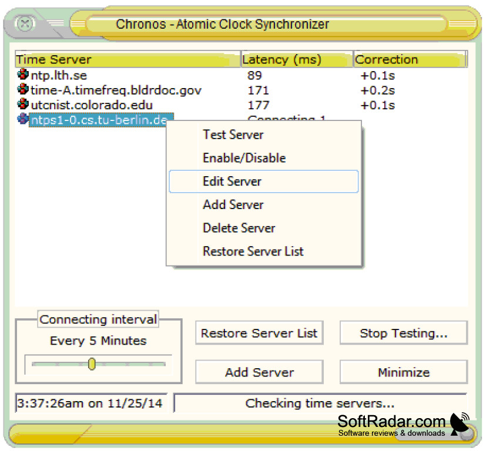Click the Restore Server List button

[259, 333]
